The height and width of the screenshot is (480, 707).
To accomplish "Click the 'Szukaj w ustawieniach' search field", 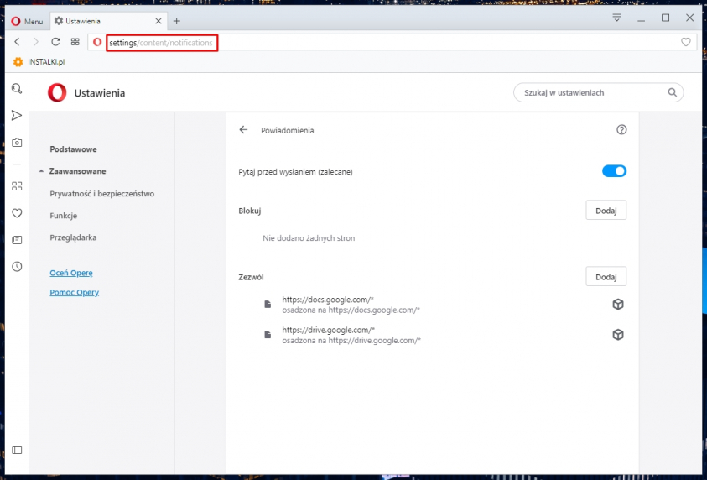I will click(591, 92).
